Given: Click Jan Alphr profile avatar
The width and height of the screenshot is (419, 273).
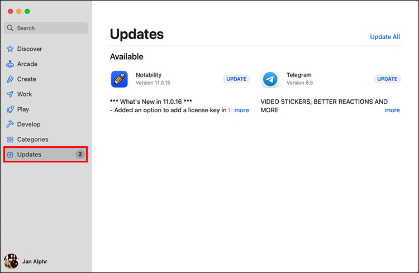Looking at the screenshot, I should pos(11,261).
